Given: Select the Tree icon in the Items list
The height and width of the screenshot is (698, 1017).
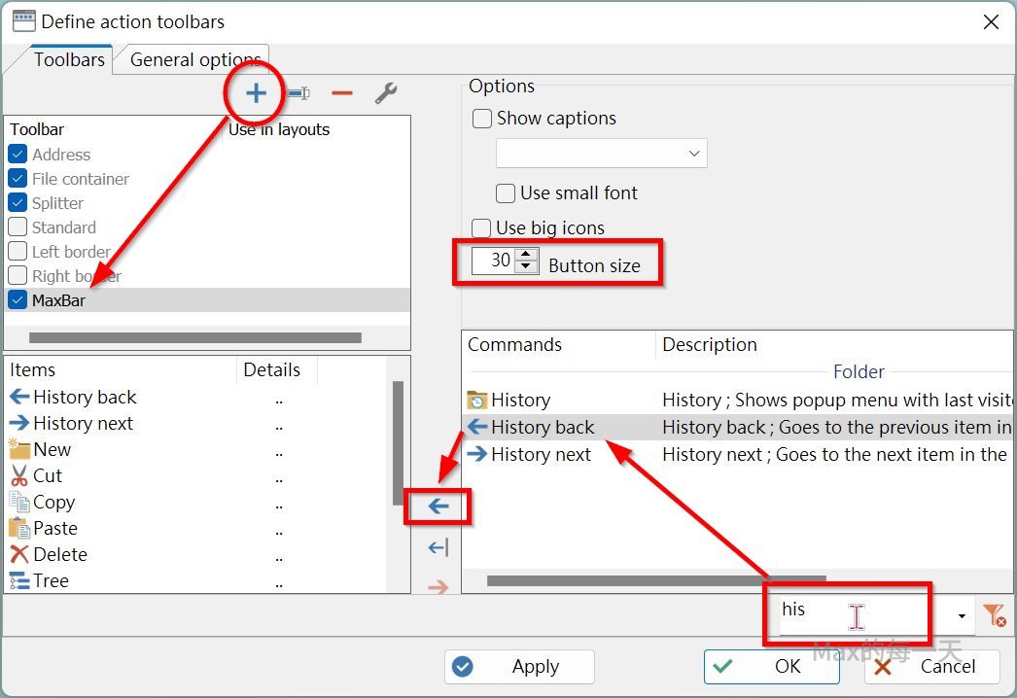Looking at the screenshot, I should [19, 580].
